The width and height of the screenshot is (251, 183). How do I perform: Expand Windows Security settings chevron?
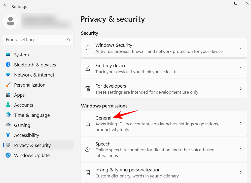[241, 48]
